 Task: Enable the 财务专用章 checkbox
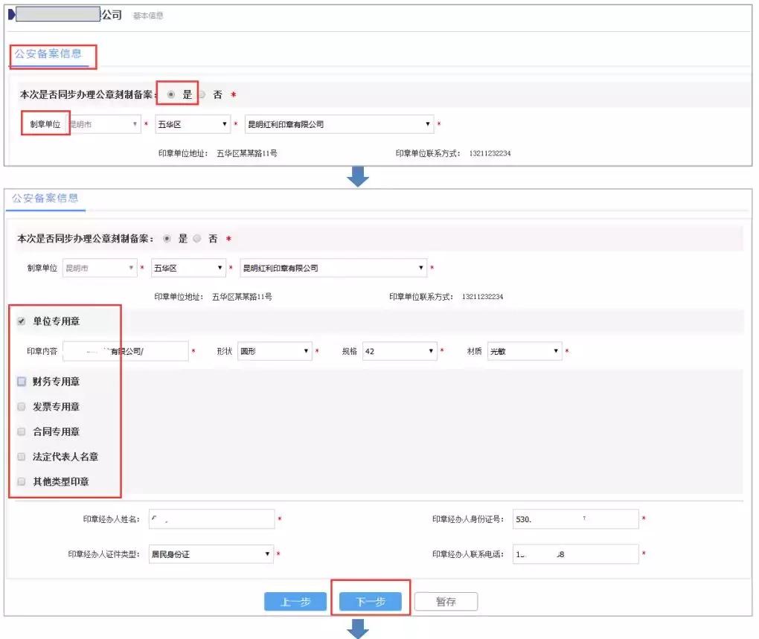click(22, 382)
